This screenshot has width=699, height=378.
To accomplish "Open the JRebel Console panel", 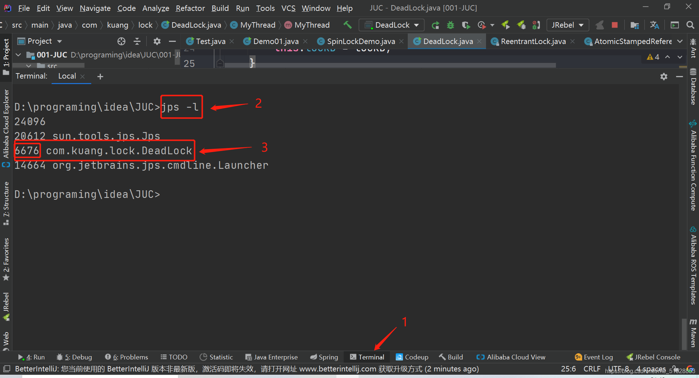I will [x=653, y=357].
